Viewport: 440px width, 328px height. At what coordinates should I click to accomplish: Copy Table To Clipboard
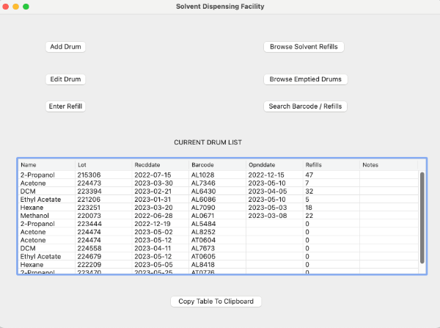[x=216, y=302]
